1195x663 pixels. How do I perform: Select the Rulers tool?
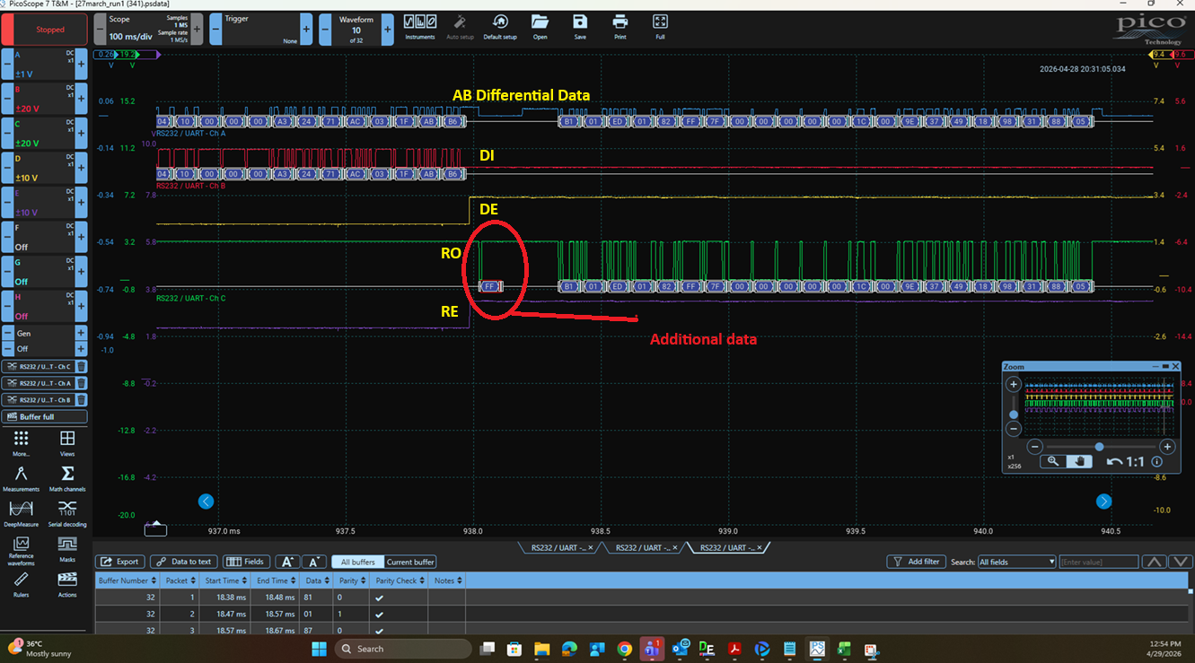pyautogui.click(x=21, y=583)
